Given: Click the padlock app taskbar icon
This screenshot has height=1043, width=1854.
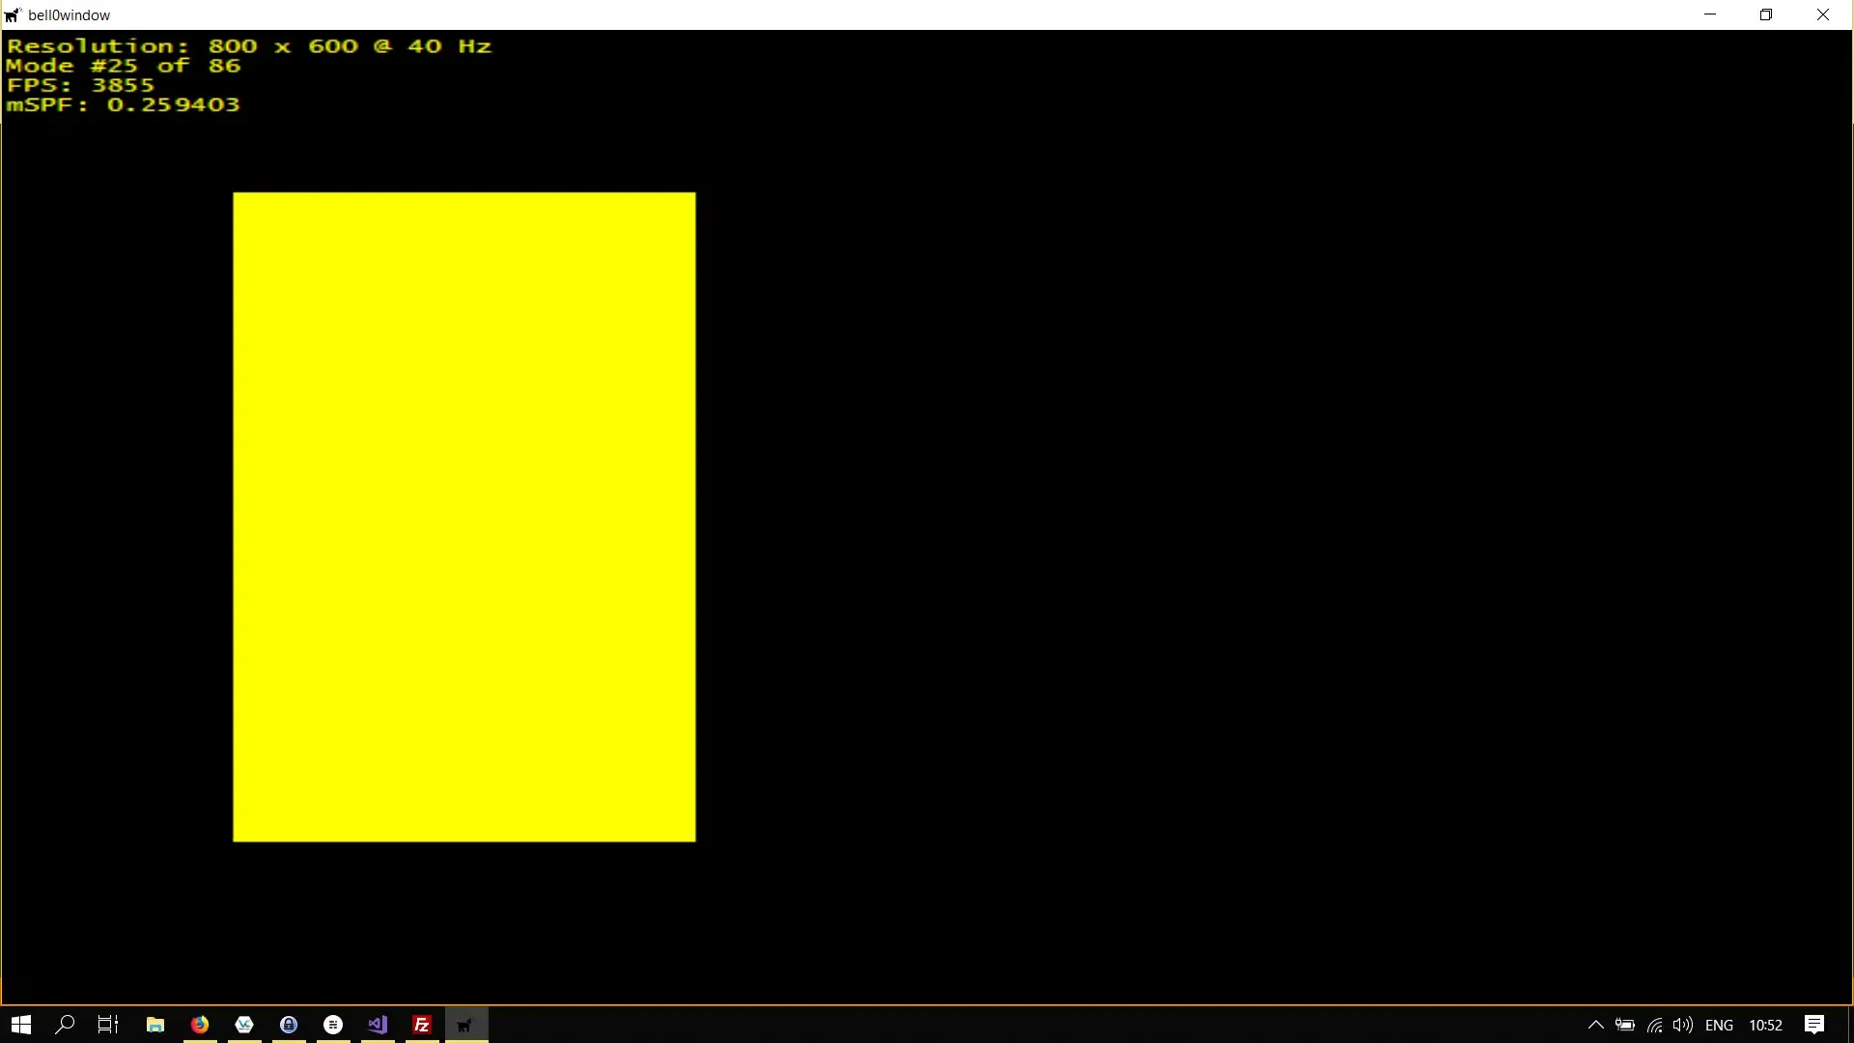Looking at the screenshot, I should coord(289,1025).
